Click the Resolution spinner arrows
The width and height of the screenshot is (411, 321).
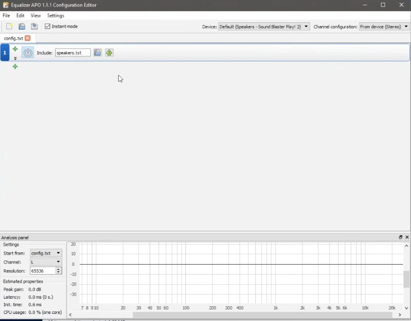pos(59,271)
